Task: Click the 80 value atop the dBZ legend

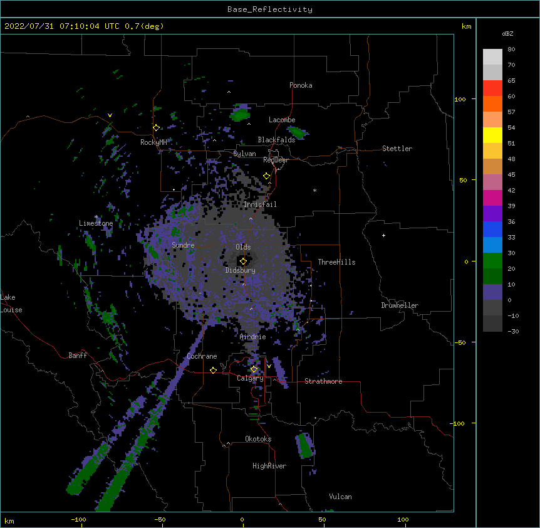Action: 511,50
